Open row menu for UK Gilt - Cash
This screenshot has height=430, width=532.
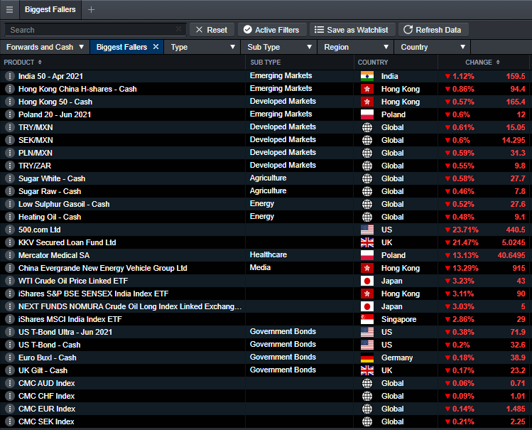10,370
